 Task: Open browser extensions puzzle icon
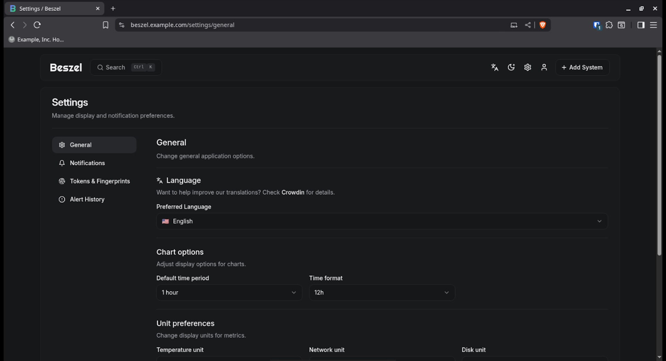click(609, 25)
